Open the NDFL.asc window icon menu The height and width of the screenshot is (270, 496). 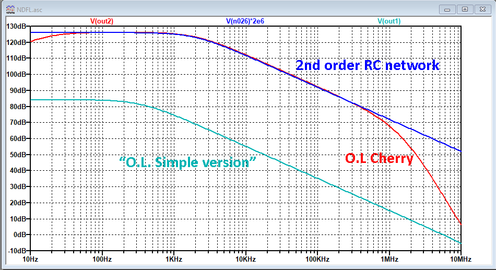pos(10,9)
